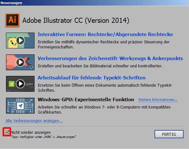The height and width of the screenshot is (149, 189).
Task: Click the rocket chip icon in GPU thumbnail
Action: click(20, 106)
